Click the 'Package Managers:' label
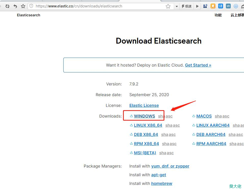 [103, 166]
